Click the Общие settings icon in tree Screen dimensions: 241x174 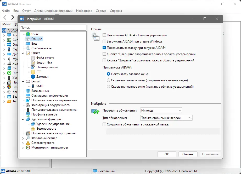28,39
